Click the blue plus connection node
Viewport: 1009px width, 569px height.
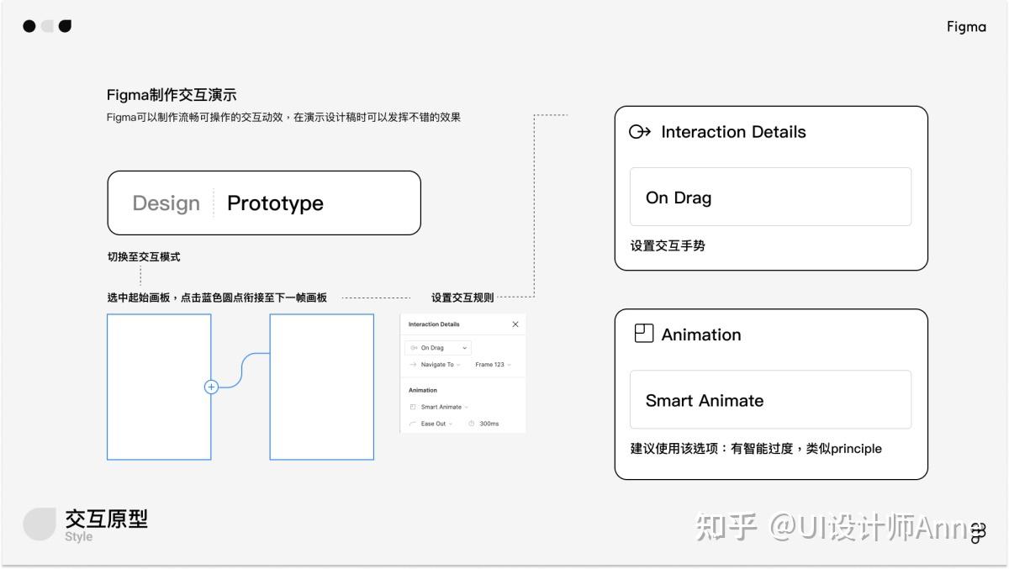[211, 387]
